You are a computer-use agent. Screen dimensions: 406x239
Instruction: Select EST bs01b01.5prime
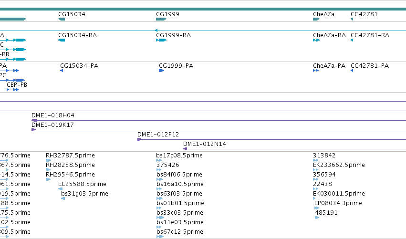tap(180, 204)
